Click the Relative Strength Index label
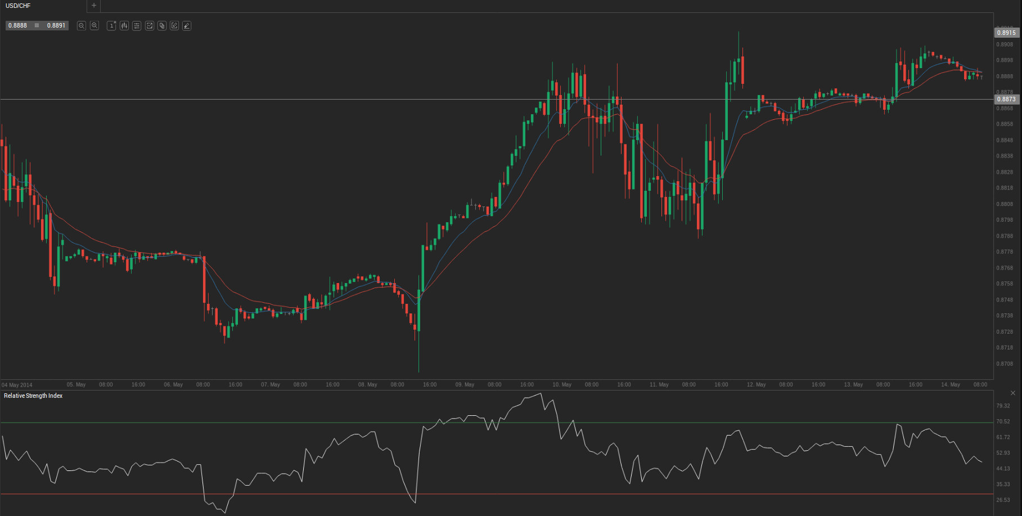This screenshot has height=516, width=1022. point(33,396)
